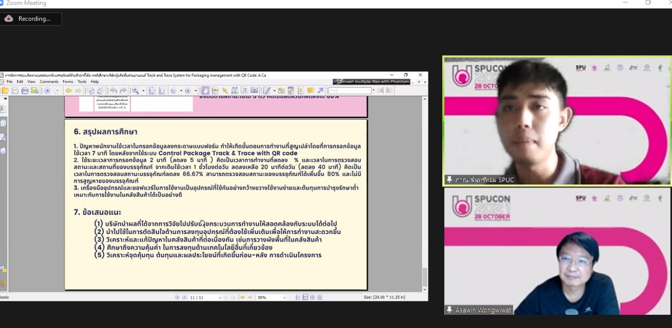Open the View menu

[x=31, y=82]
